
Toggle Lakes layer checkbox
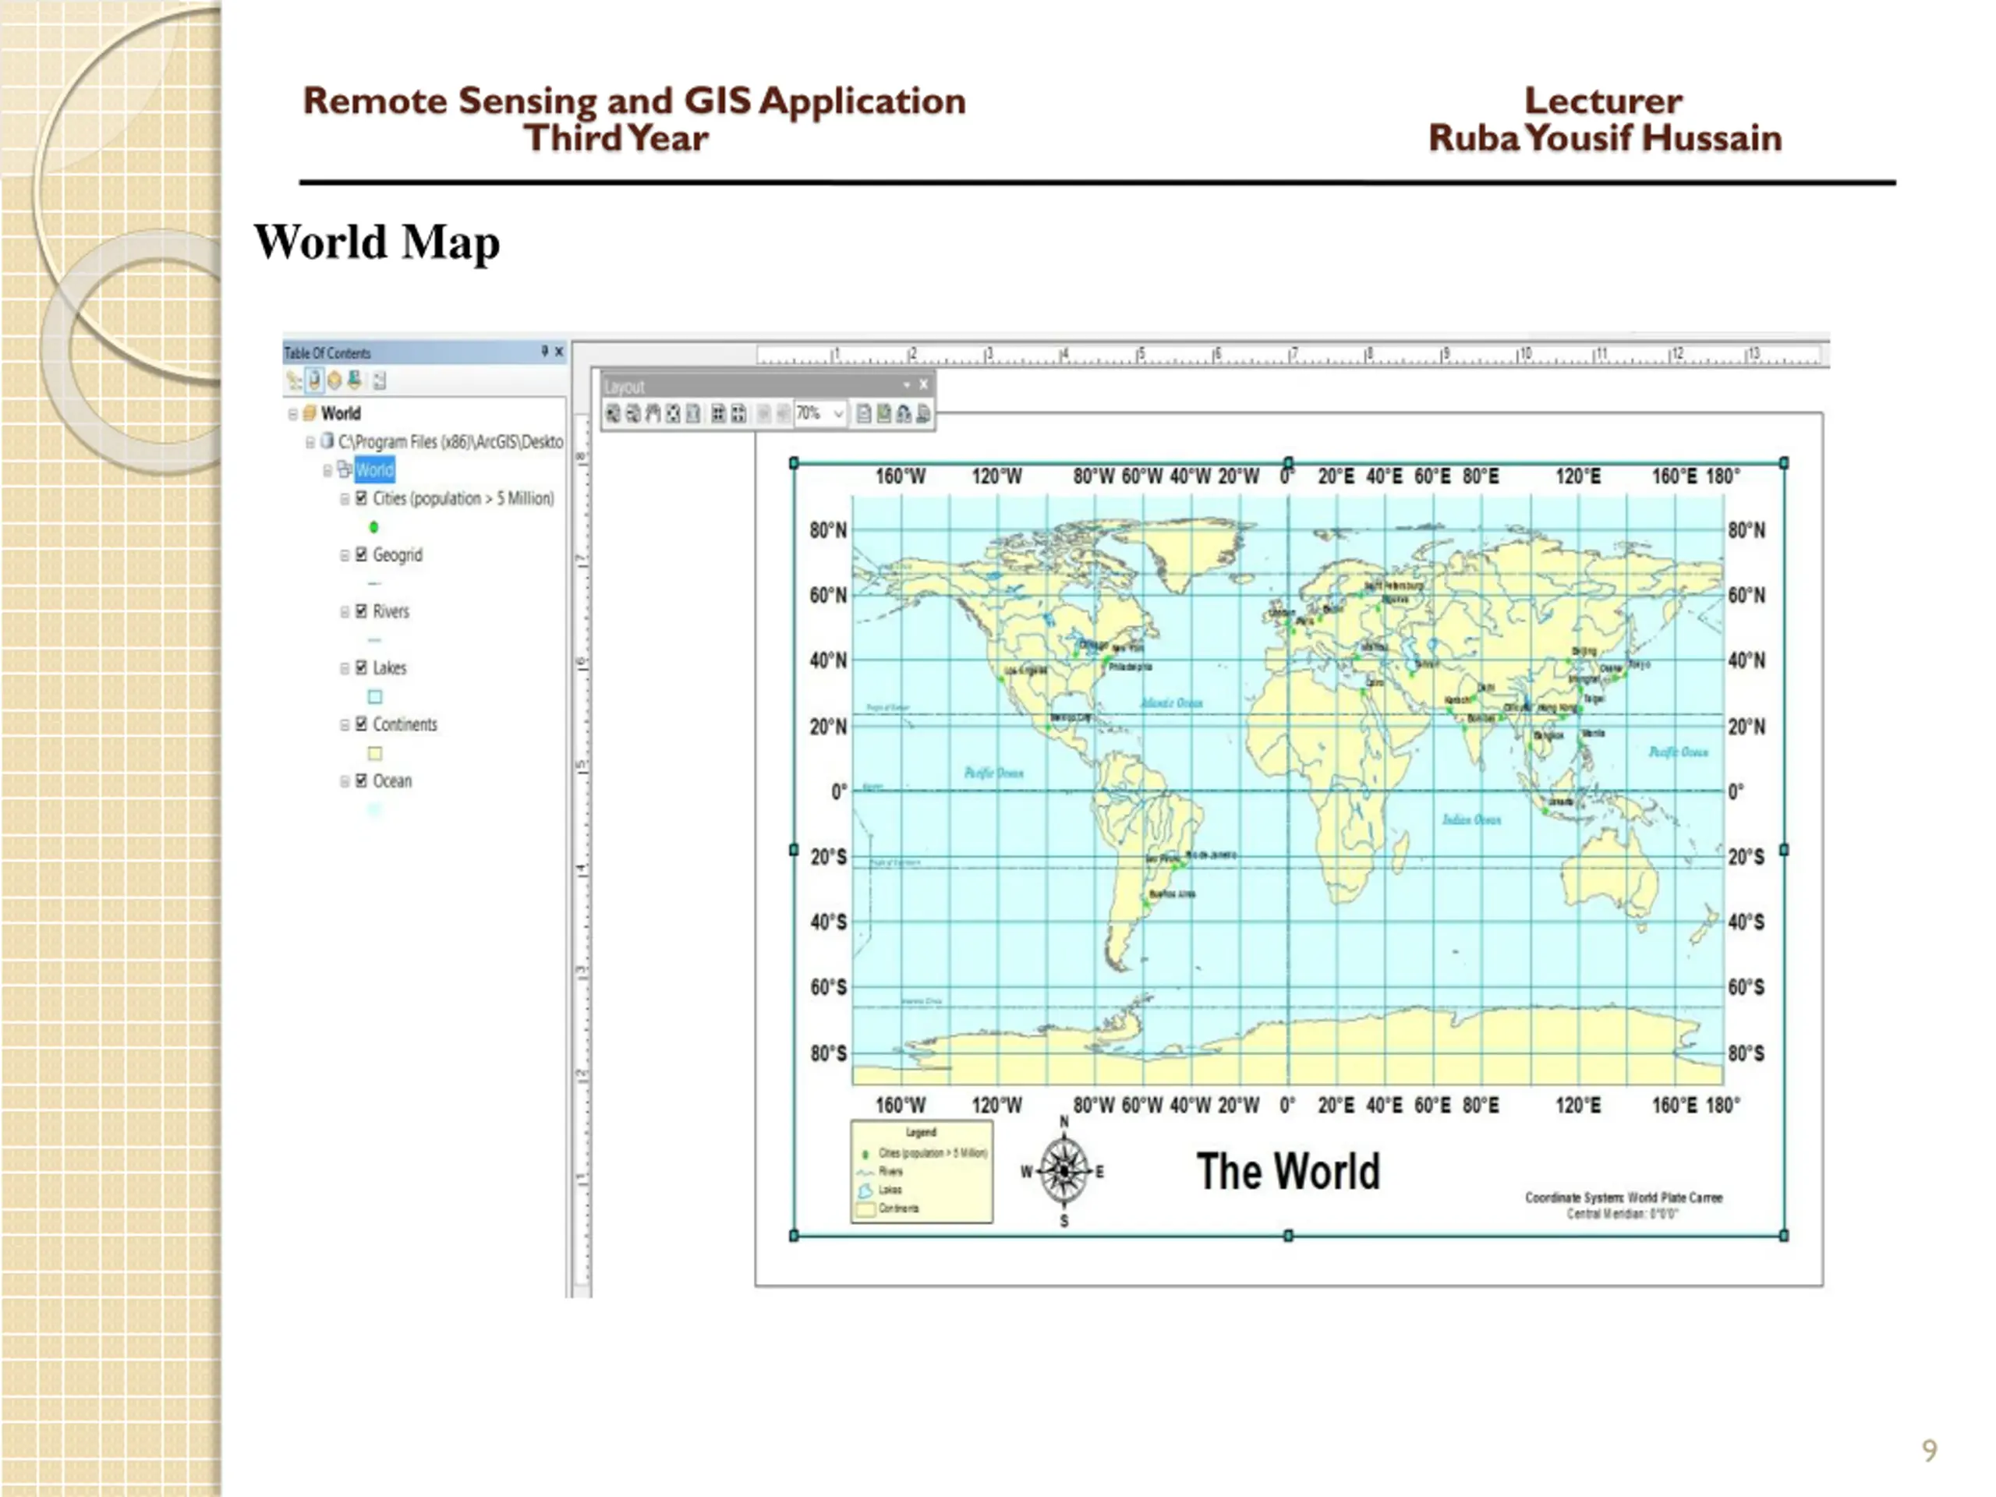pos(361,667)
